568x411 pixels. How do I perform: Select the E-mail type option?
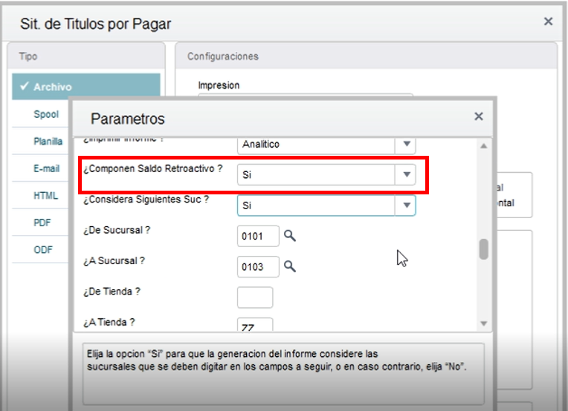tap(46, 168)
